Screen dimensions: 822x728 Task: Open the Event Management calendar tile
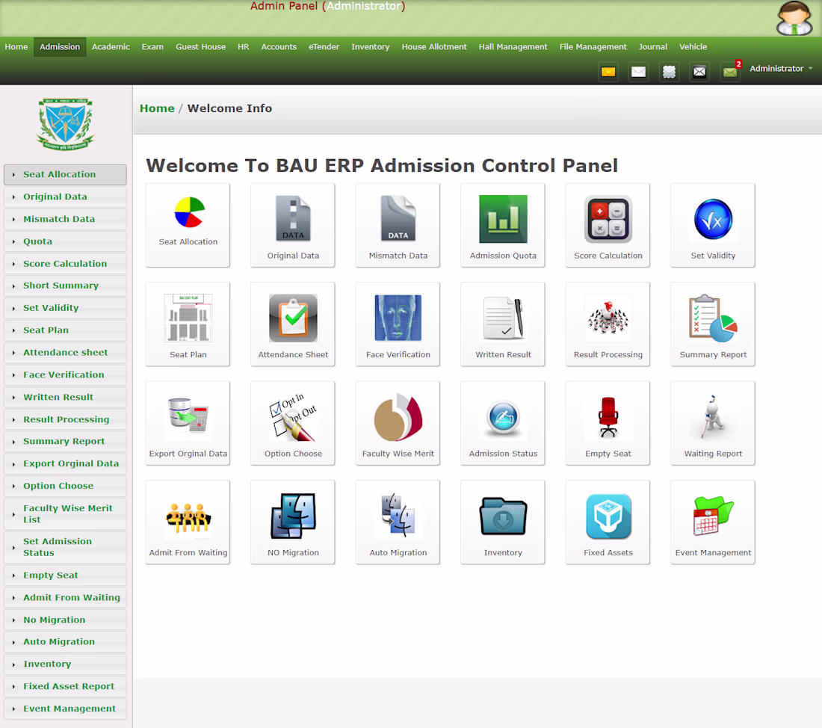point(713,522)
